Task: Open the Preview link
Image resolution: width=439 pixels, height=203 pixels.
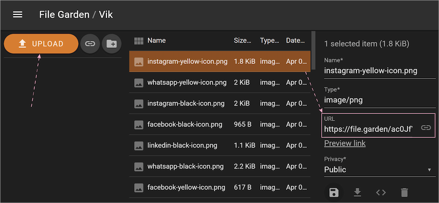Action: [345, 143]
